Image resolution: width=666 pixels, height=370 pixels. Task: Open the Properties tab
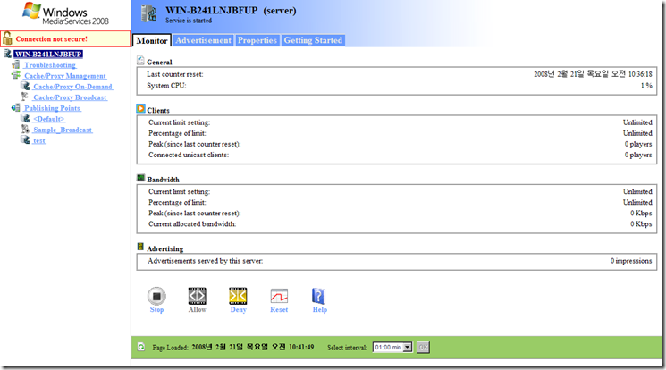tap(257, 40)
